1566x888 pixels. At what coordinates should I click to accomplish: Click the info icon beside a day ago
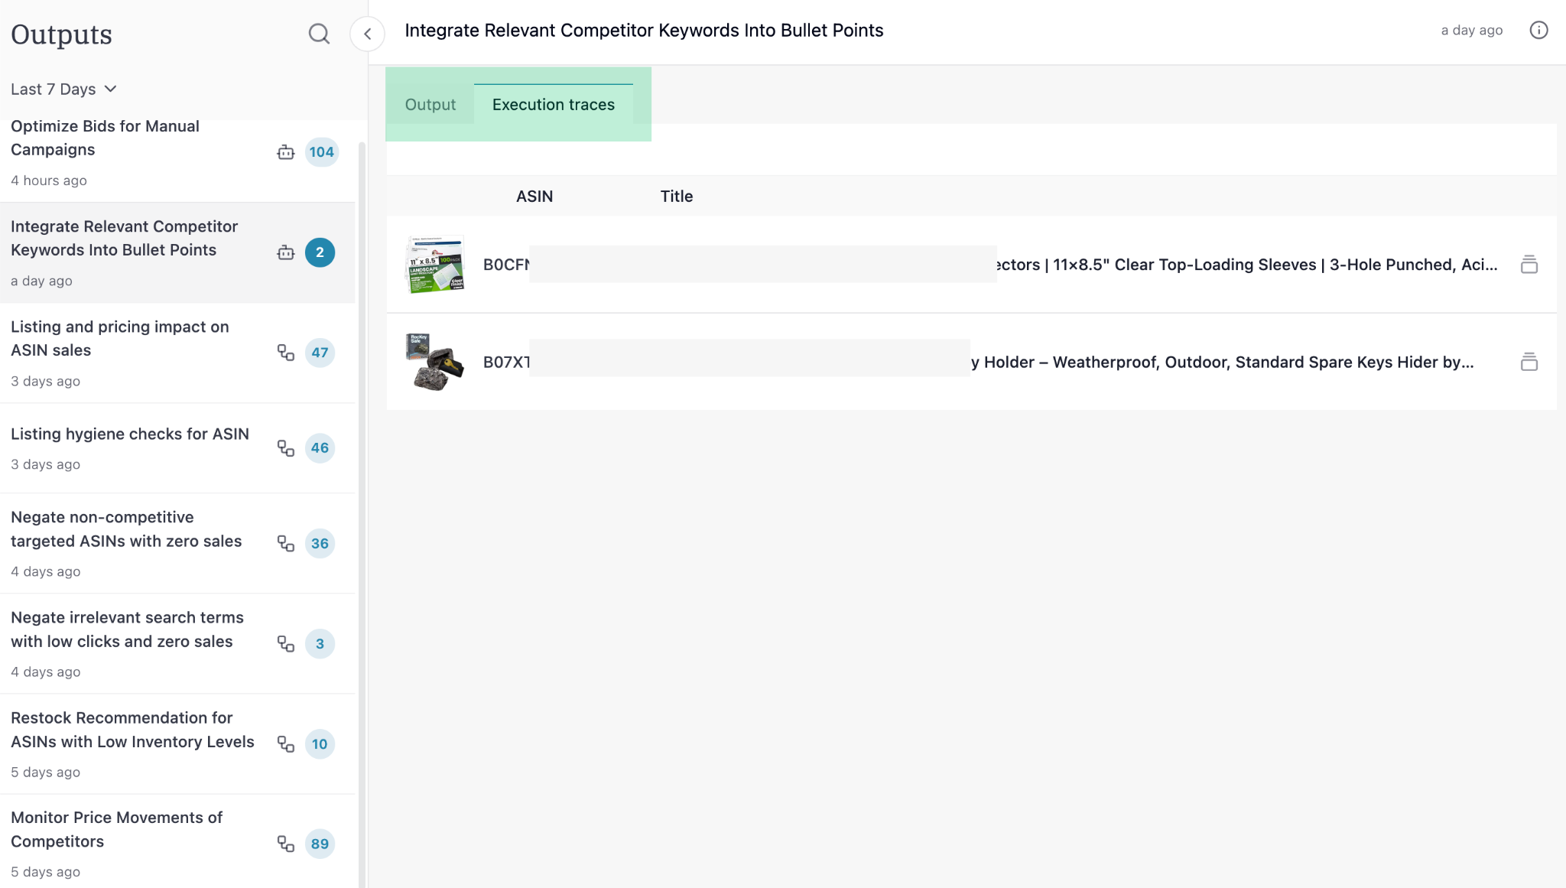(x=1538, y=30)
